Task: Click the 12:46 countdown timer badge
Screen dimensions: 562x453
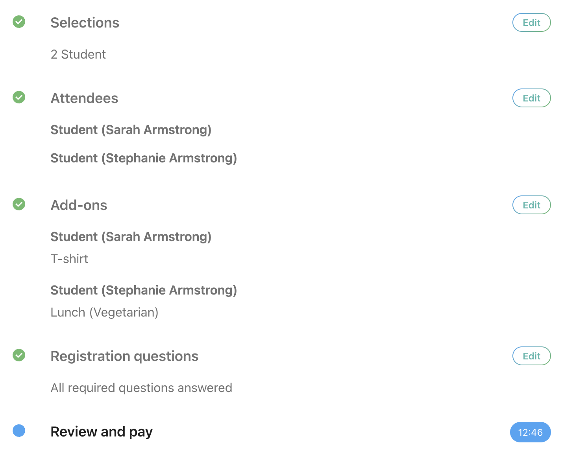Action: coord(530,432)
